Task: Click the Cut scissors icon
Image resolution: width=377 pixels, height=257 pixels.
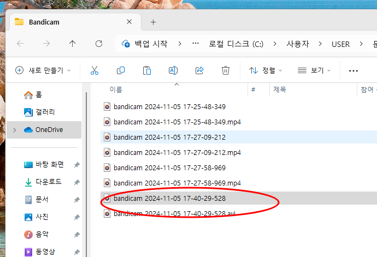Action: coord(94,70)
